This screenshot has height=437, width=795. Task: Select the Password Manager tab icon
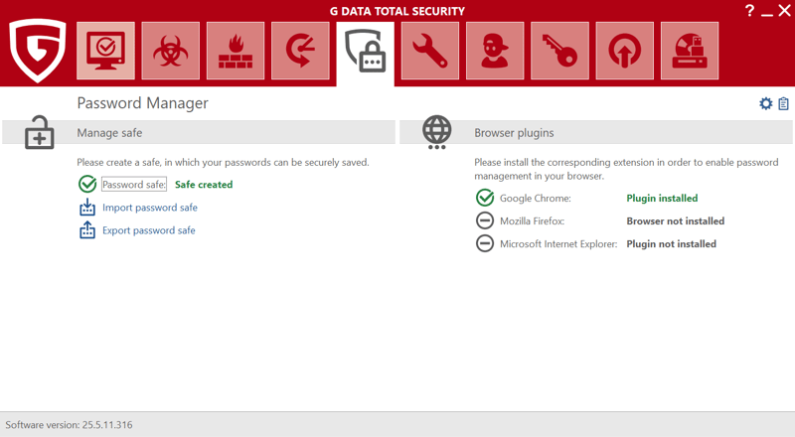coord(366,53)
